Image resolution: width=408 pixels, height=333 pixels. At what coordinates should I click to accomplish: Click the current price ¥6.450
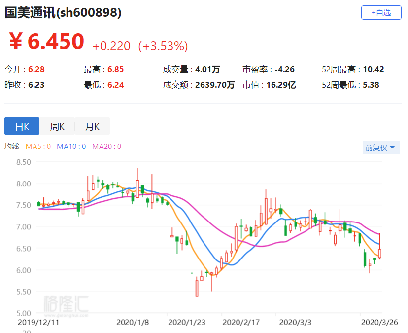pyautogui.click(x=47, y=41)
